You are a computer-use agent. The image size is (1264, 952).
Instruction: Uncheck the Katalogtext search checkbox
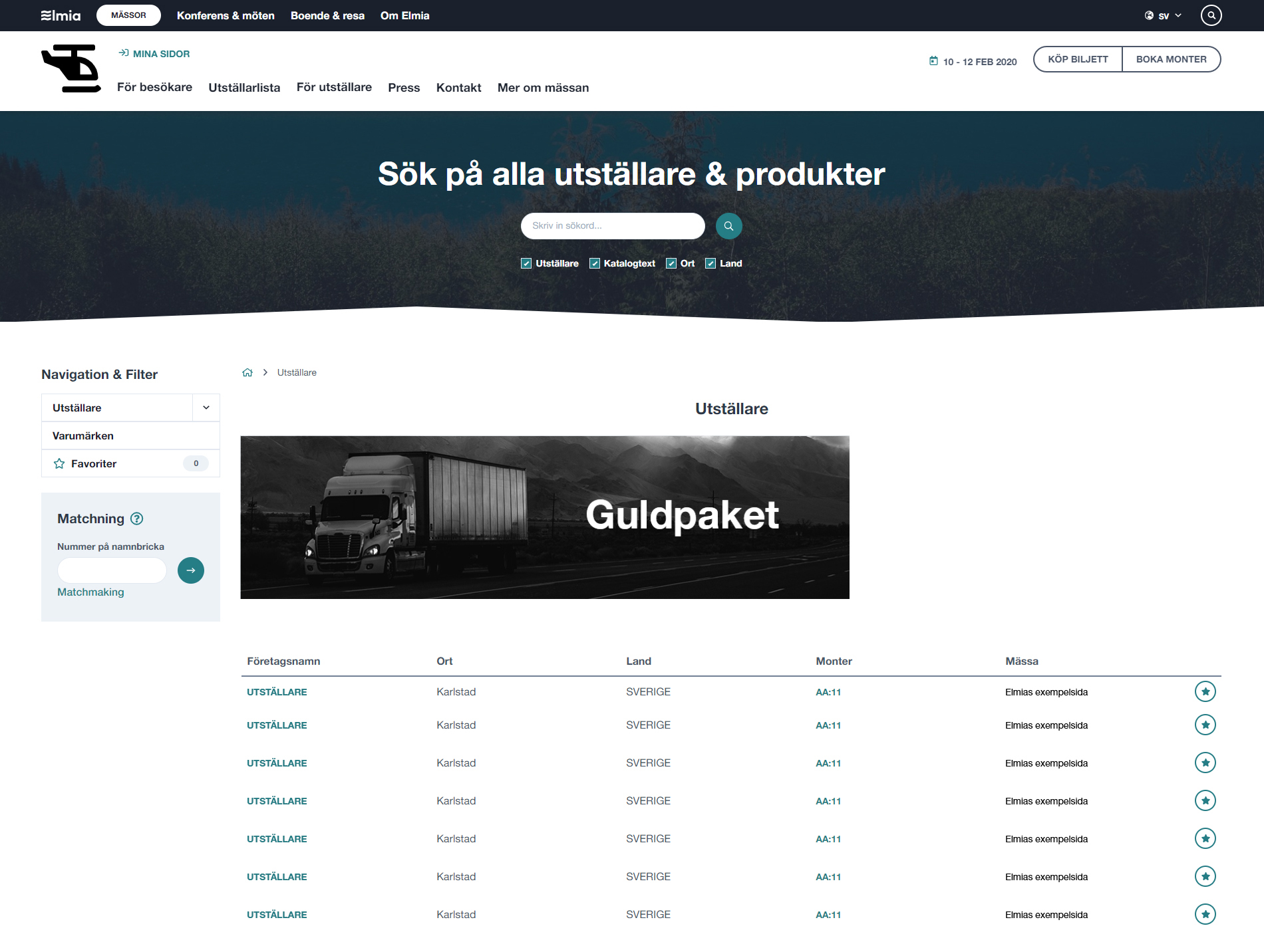tap(595, 263)
